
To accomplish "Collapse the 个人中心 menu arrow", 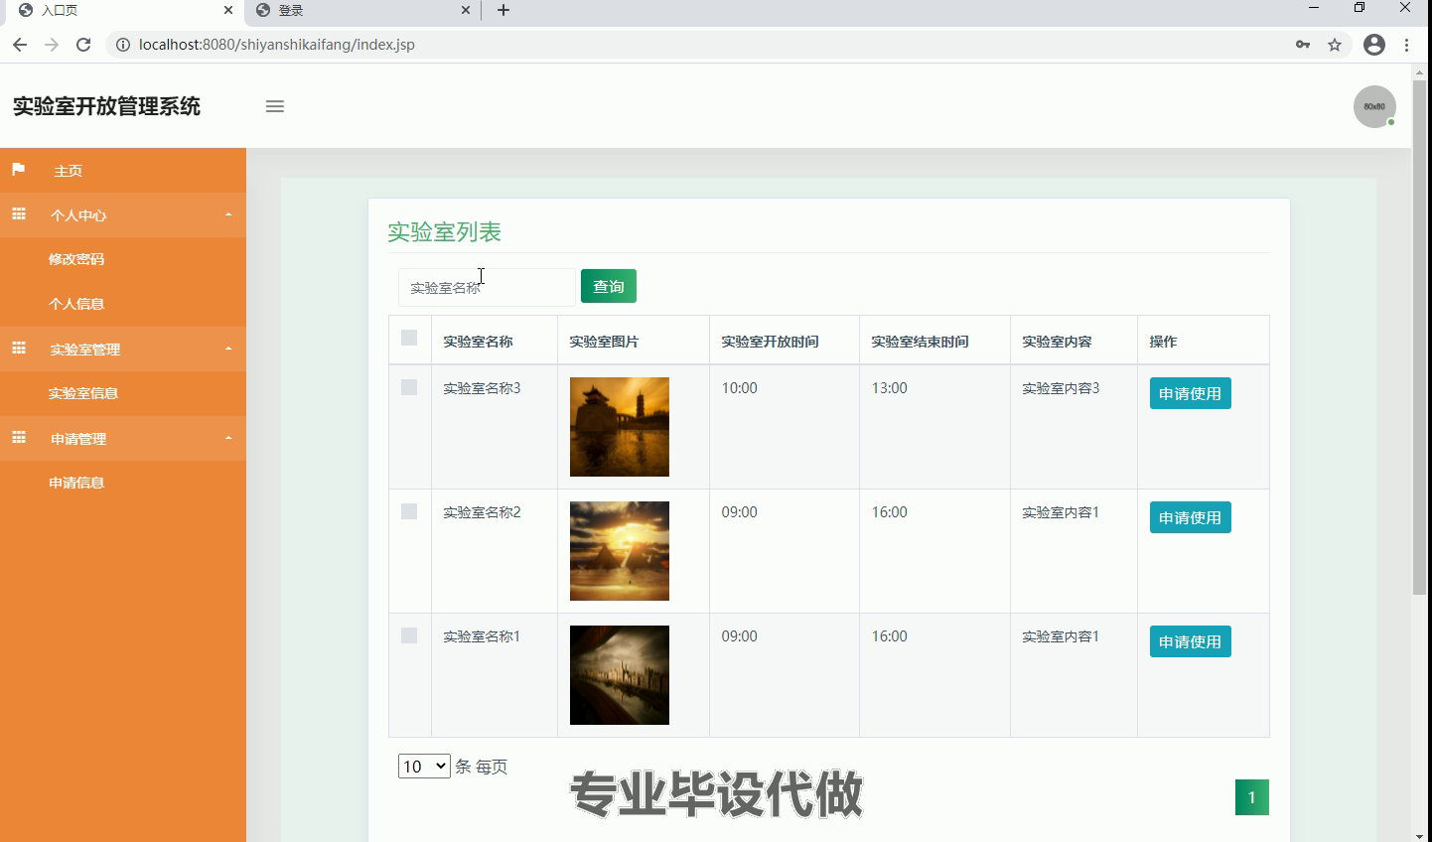I will (x=228, y=214).
